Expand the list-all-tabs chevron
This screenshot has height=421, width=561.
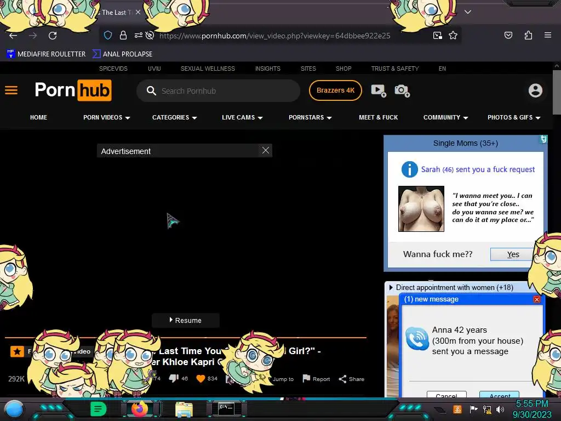click(468, 12)
